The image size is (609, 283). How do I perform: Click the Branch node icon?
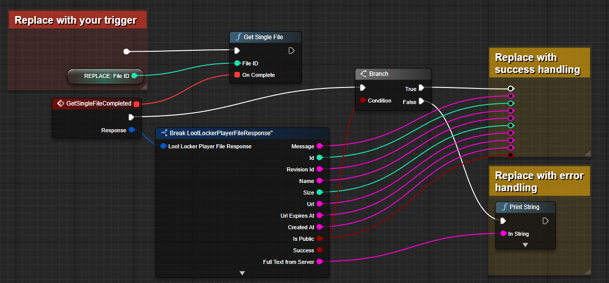[x=363, y=74]
